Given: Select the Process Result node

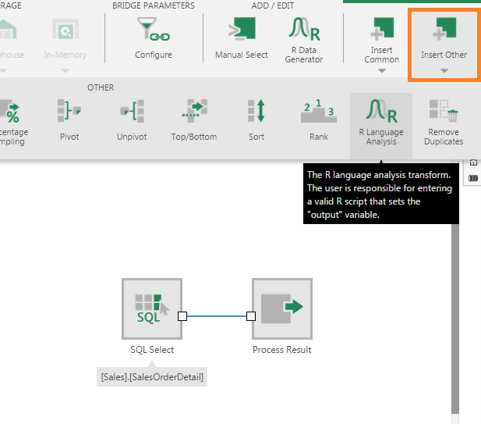Looking at the screenshot, I should point(281,308).
